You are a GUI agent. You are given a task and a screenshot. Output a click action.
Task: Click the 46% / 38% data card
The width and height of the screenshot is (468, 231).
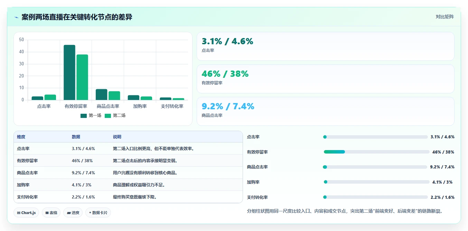tap(325, 79)
